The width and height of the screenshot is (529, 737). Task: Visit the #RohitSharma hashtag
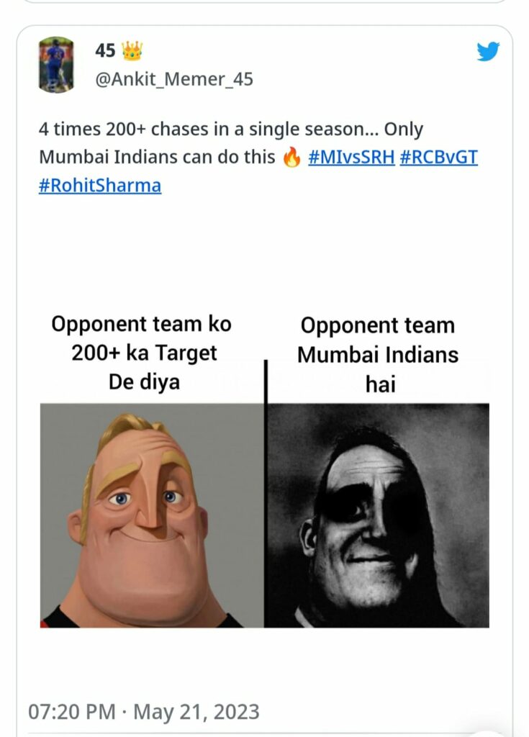click(x=100, y=185)
